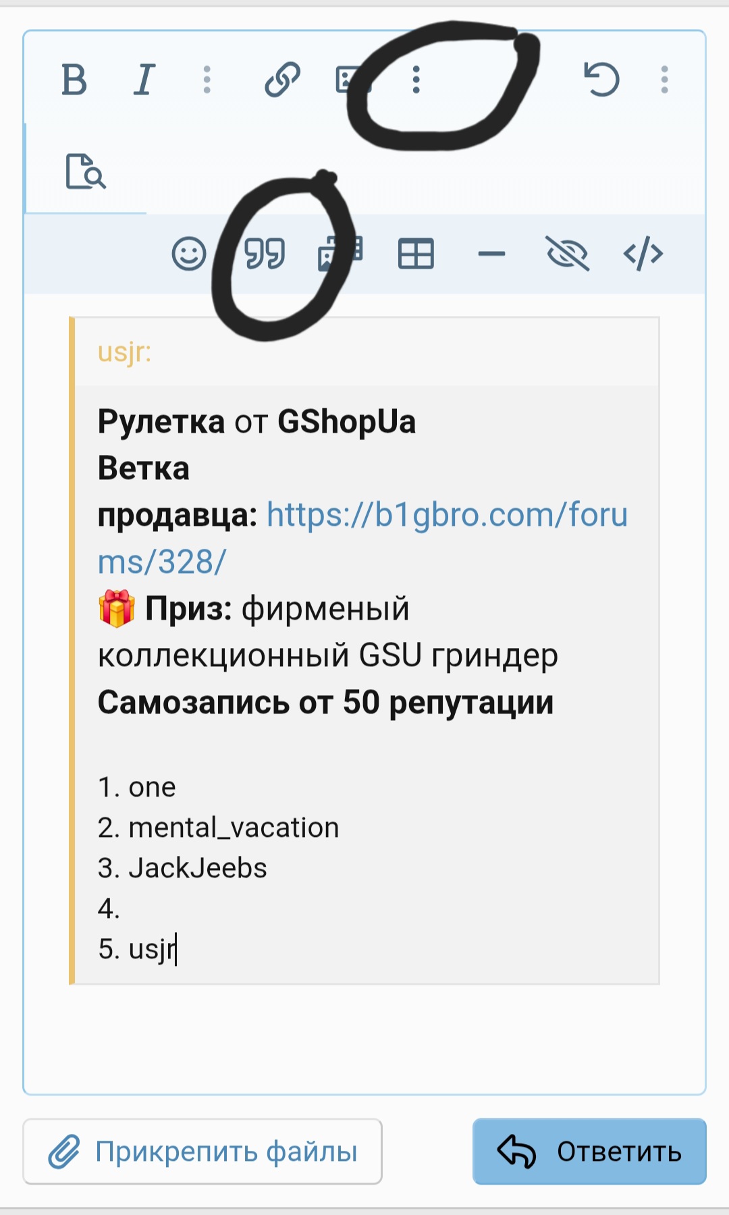Click the heading text 'Рулетка от GShopUa'
This screenshot has width=729, height=1215.
coord(256,422)
